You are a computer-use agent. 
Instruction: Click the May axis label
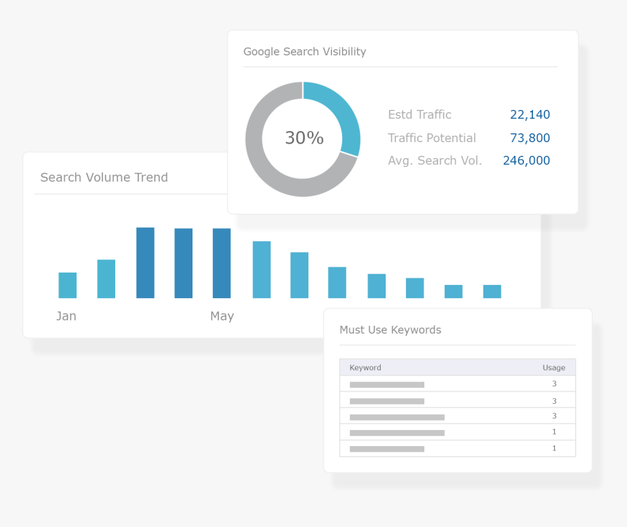point(222,316)
